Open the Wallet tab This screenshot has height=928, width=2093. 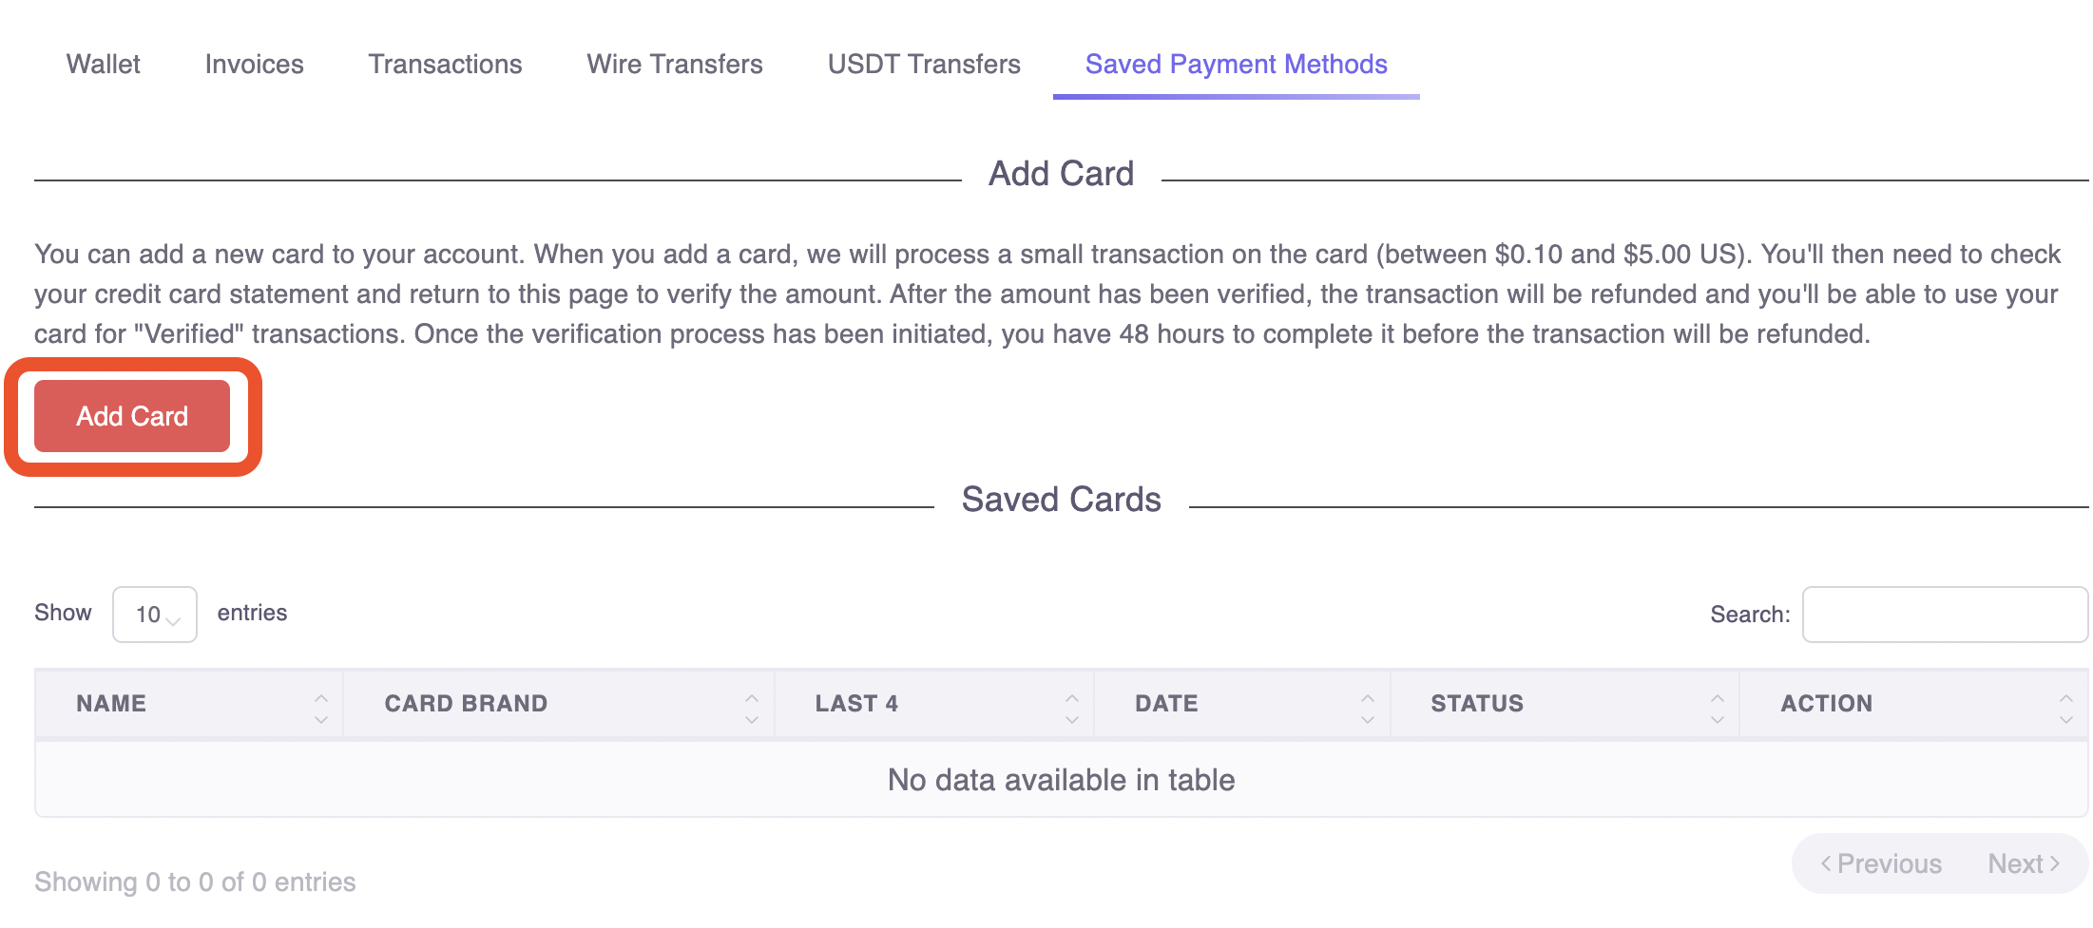[103, 64]
